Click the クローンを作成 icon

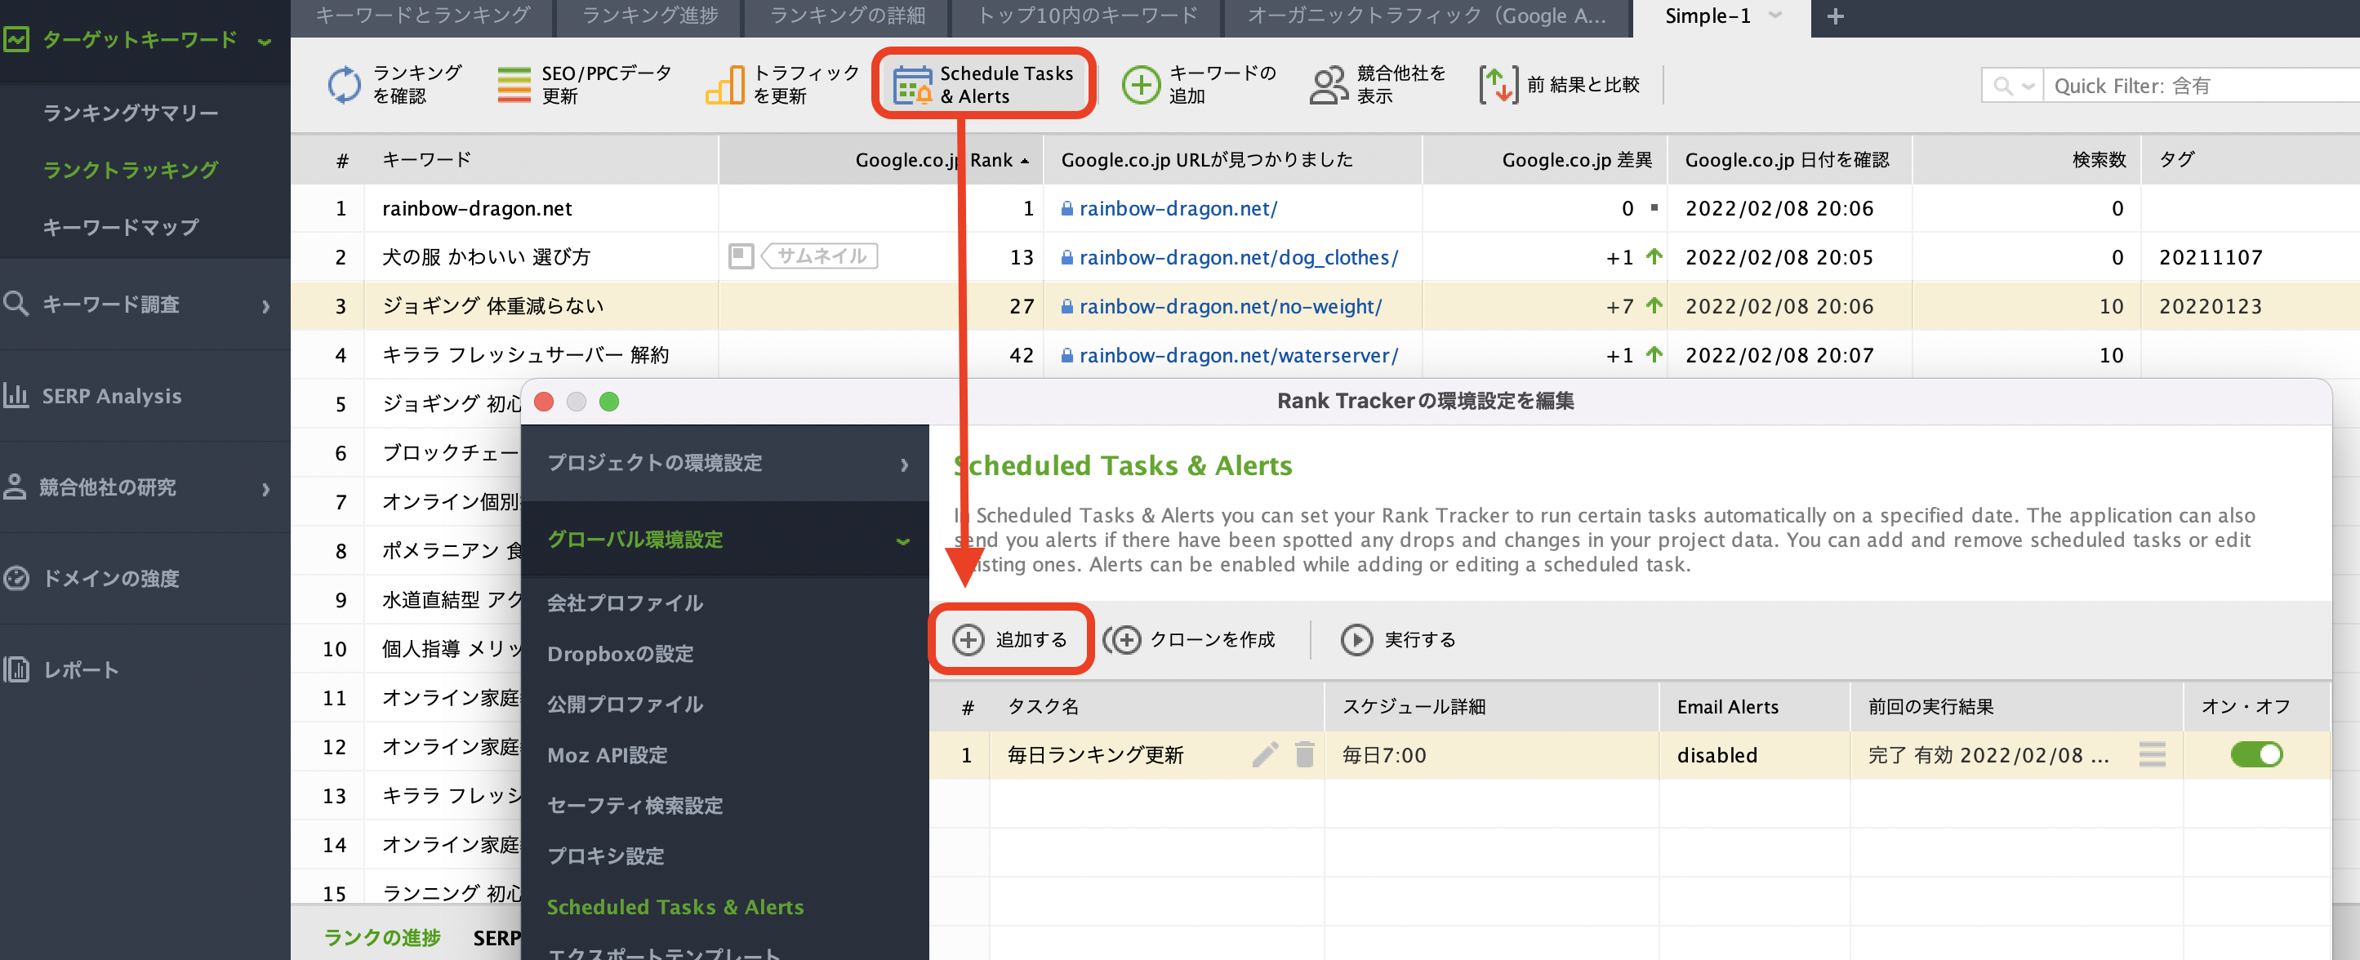tap(1121, 639)
